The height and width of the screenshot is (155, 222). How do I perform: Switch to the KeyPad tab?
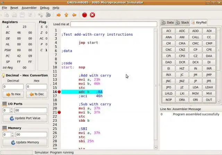pos(199,22)
